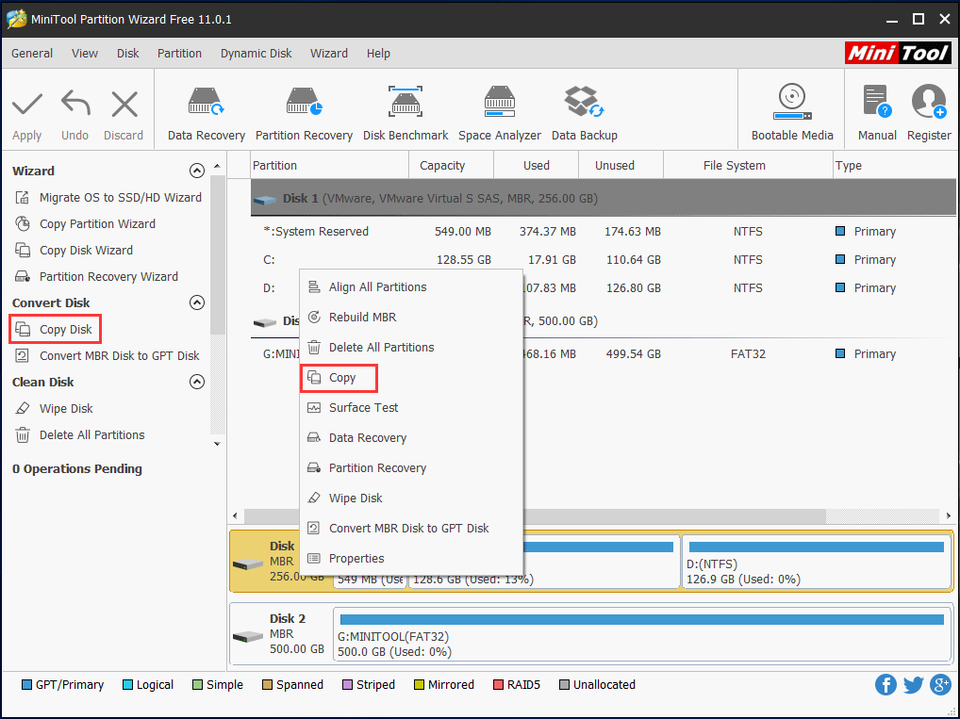Click the right arrow of horizontal scrollbar

[949, 515]
